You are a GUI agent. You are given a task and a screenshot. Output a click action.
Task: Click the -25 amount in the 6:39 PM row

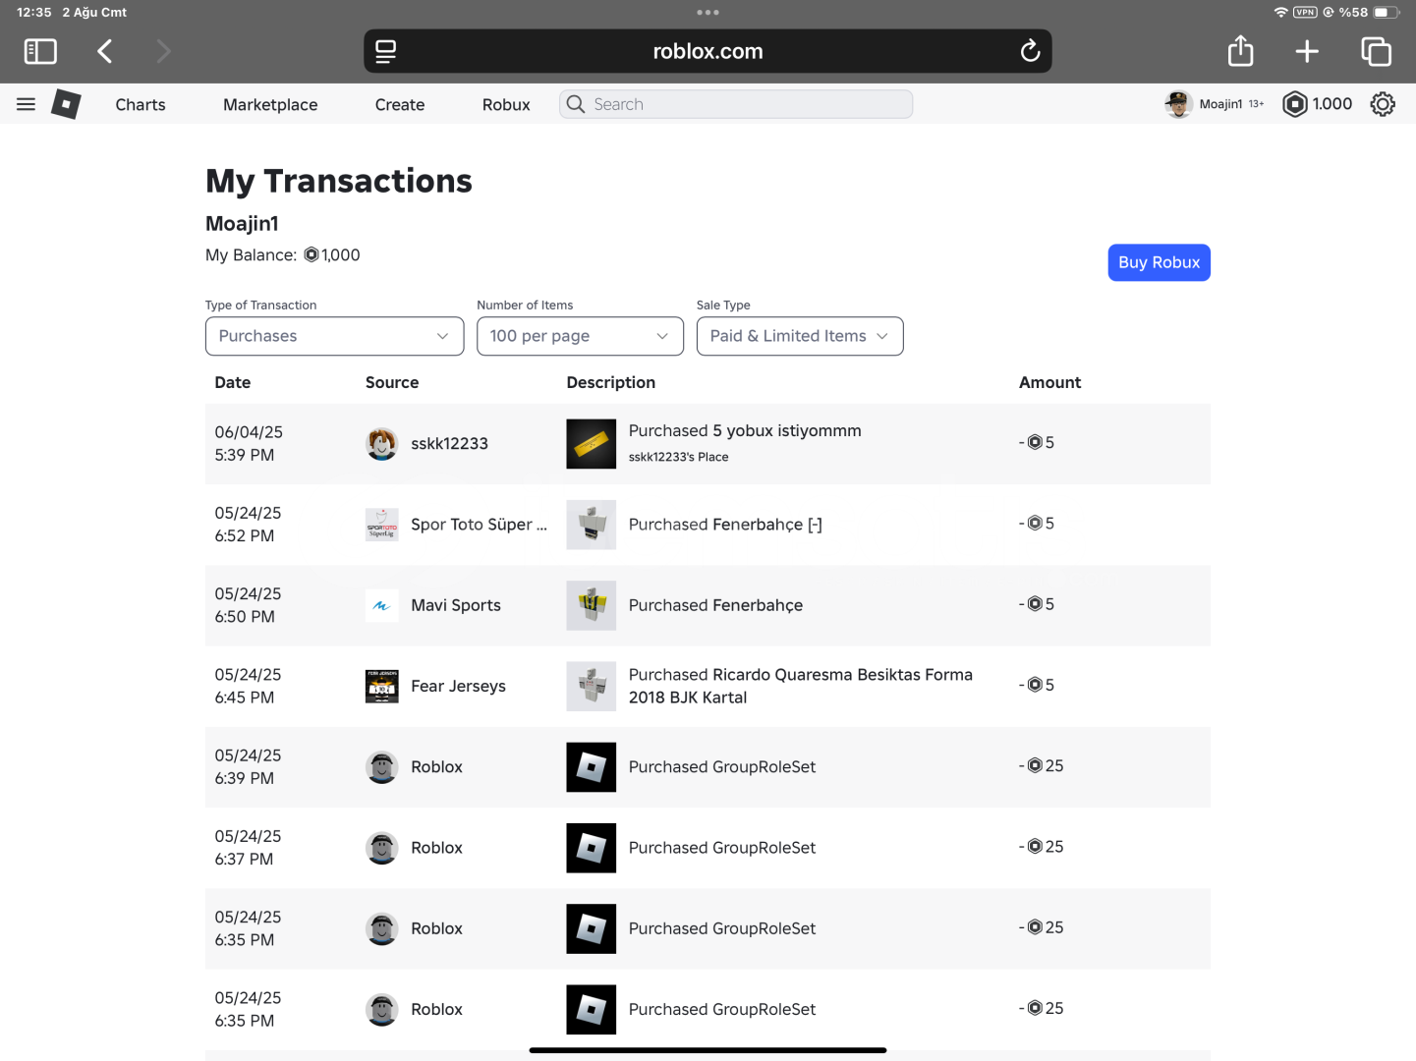pyautogui.click(x=1042, y=766)
